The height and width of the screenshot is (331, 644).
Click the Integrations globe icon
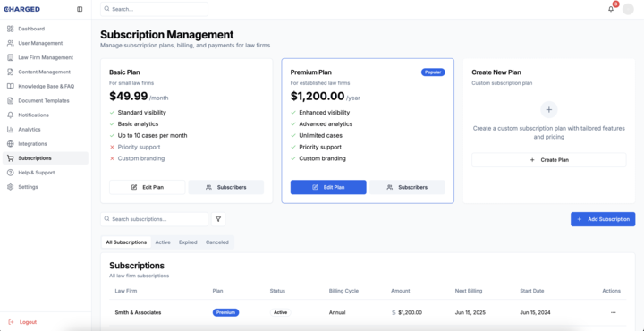tap(10, 144)
